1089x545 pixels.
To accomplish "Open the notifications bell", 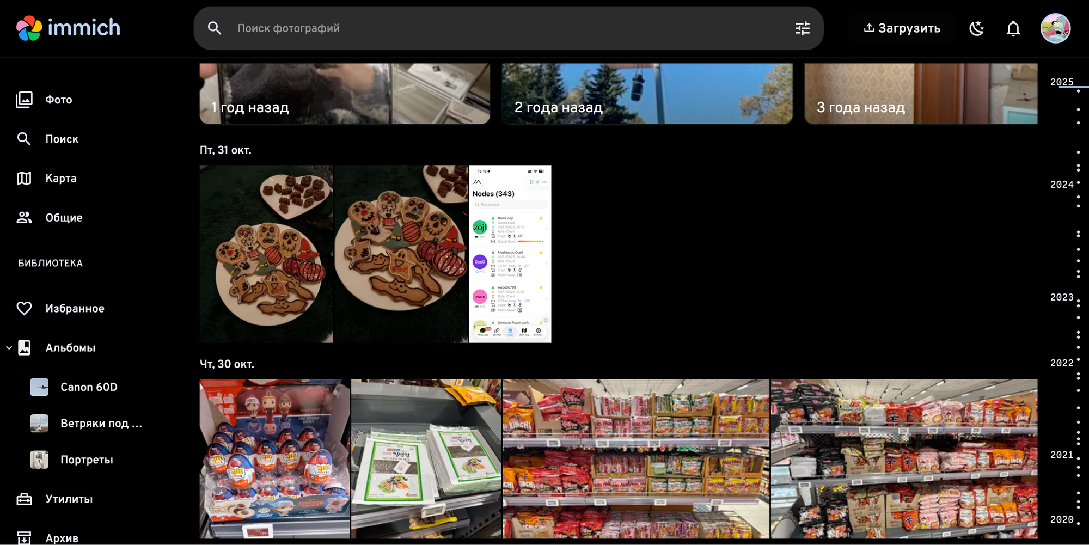I will tap(1013, 28).
